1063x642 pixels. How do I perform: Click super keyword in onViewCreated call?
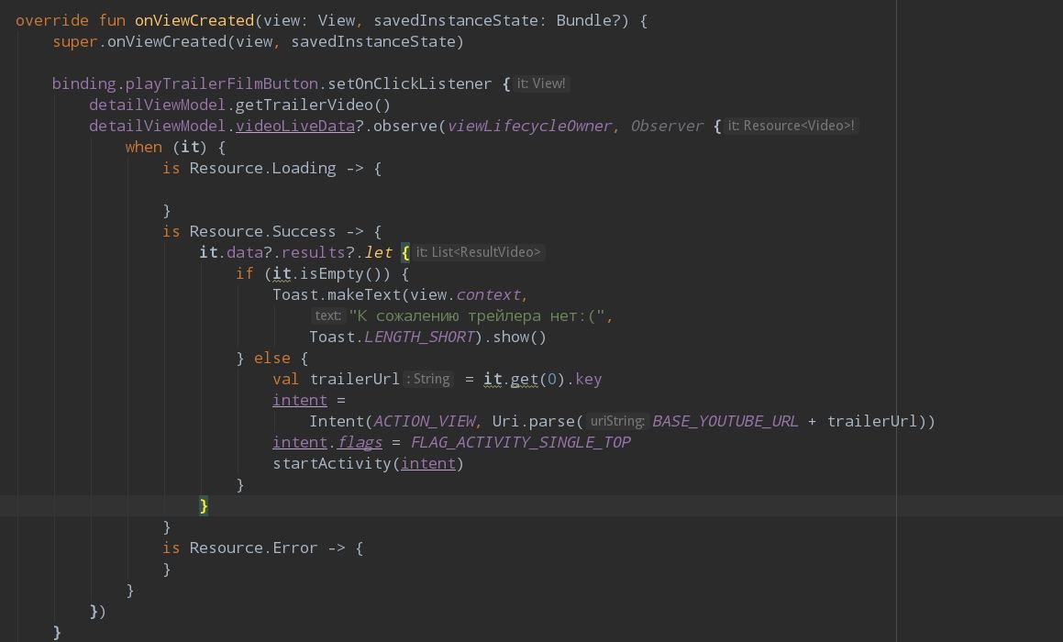click(75, 42)
